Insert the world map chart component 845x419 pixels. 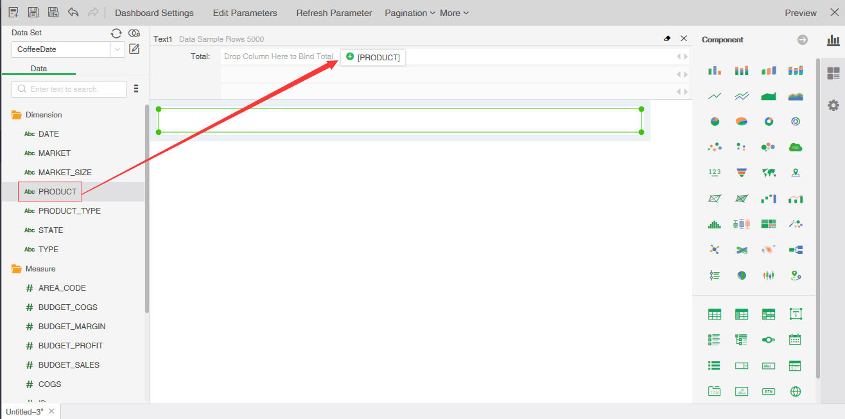(x=769, y=173)
